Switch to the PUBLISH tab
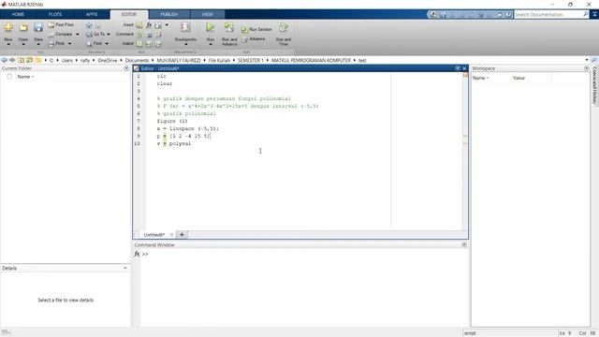Image resolution: width=599 pixels, height=337 pixels. tap(169, 14)
